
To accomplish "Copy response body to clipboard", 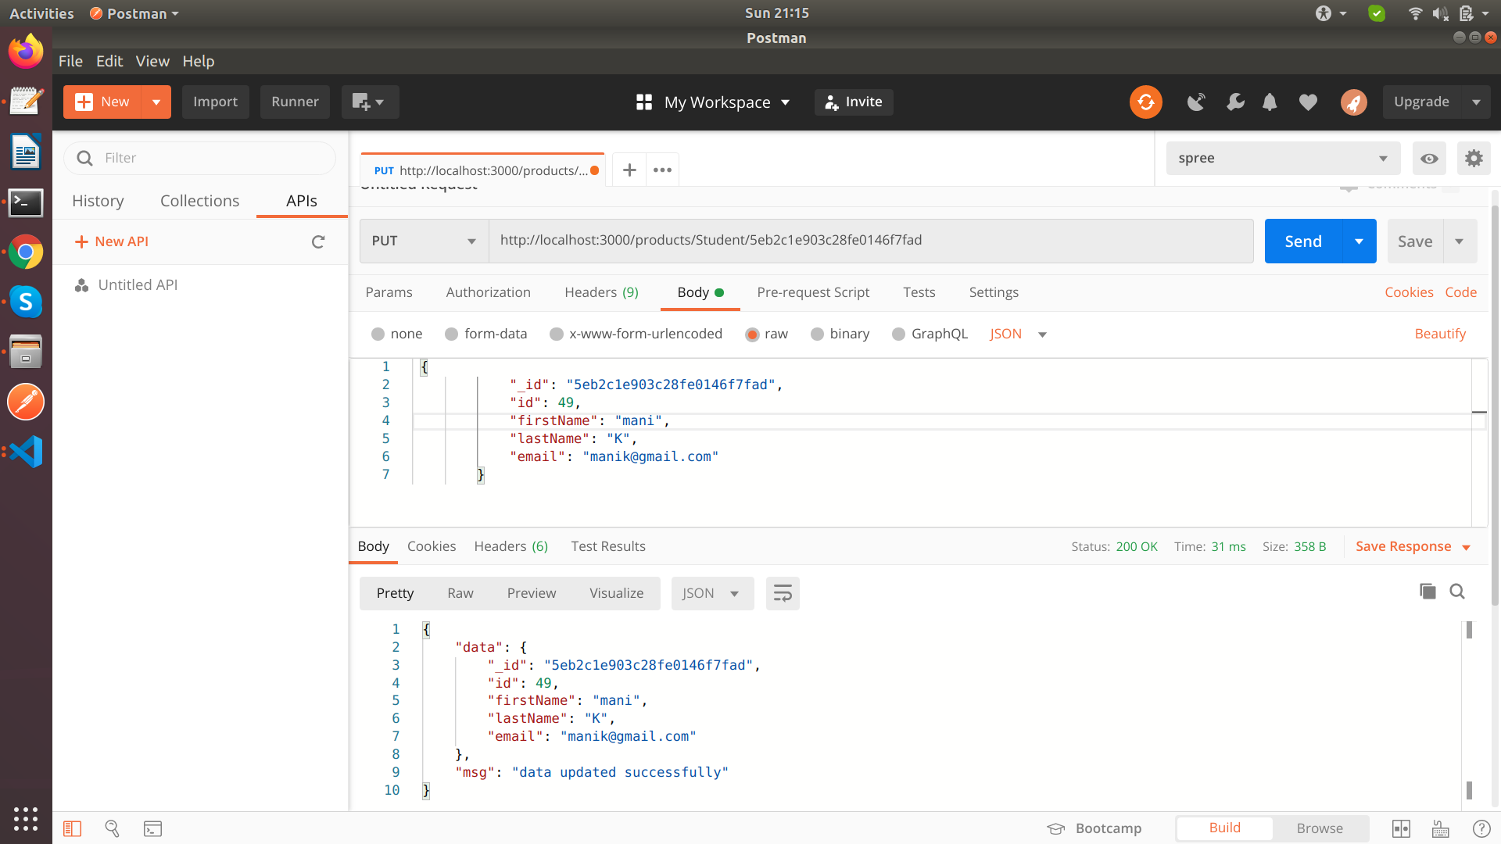I will 1428,592.
